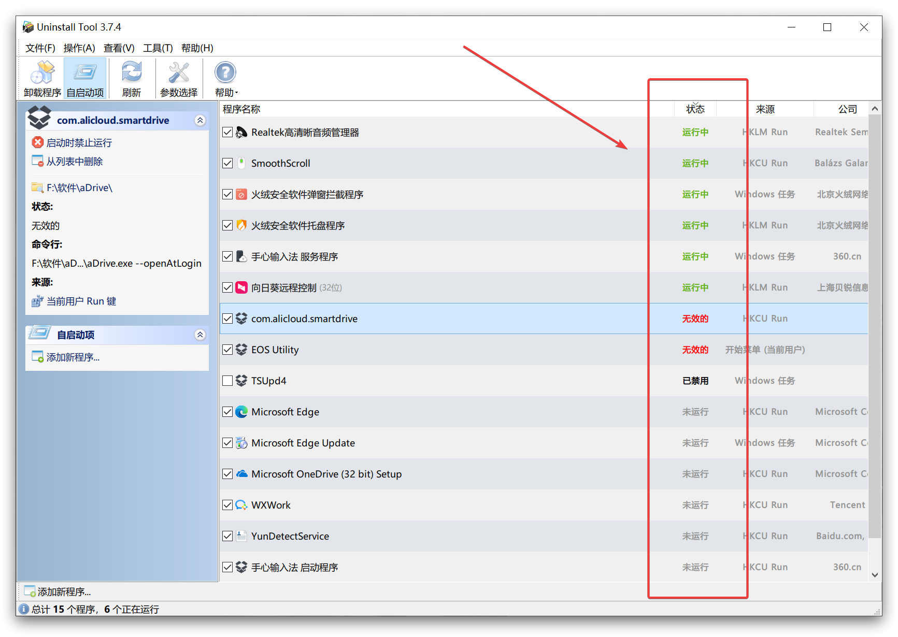Click the TSUpd4 generic app icon
The image size is (898, 637).
(x=241, y=381)
